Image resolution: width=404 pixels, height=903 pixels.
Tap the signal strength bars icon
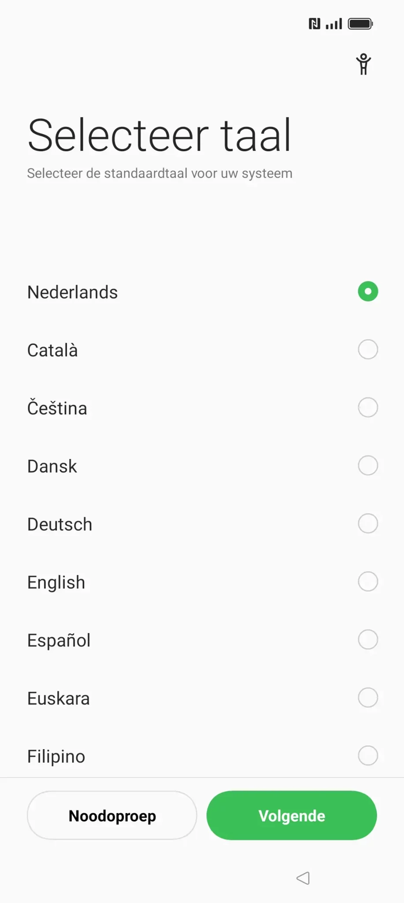334,24
